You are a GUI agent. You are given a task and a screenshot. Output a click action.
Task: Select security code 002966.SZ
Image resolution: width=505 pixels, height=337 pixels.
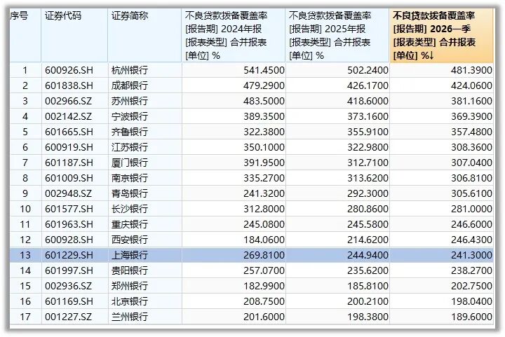(68, 101)
